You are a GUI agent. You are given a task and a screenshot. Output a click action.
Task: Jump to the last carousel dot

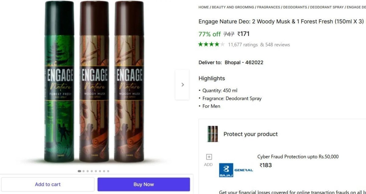coord(108,171)
